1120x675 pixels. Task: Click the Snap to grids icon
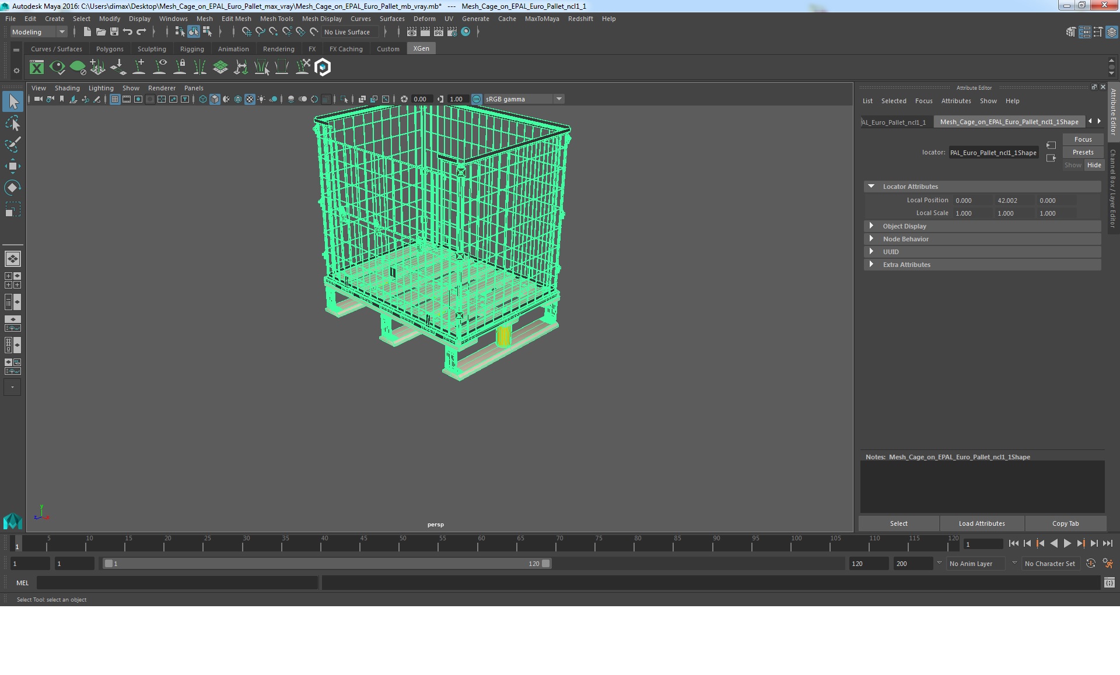[x=246, y=32]
